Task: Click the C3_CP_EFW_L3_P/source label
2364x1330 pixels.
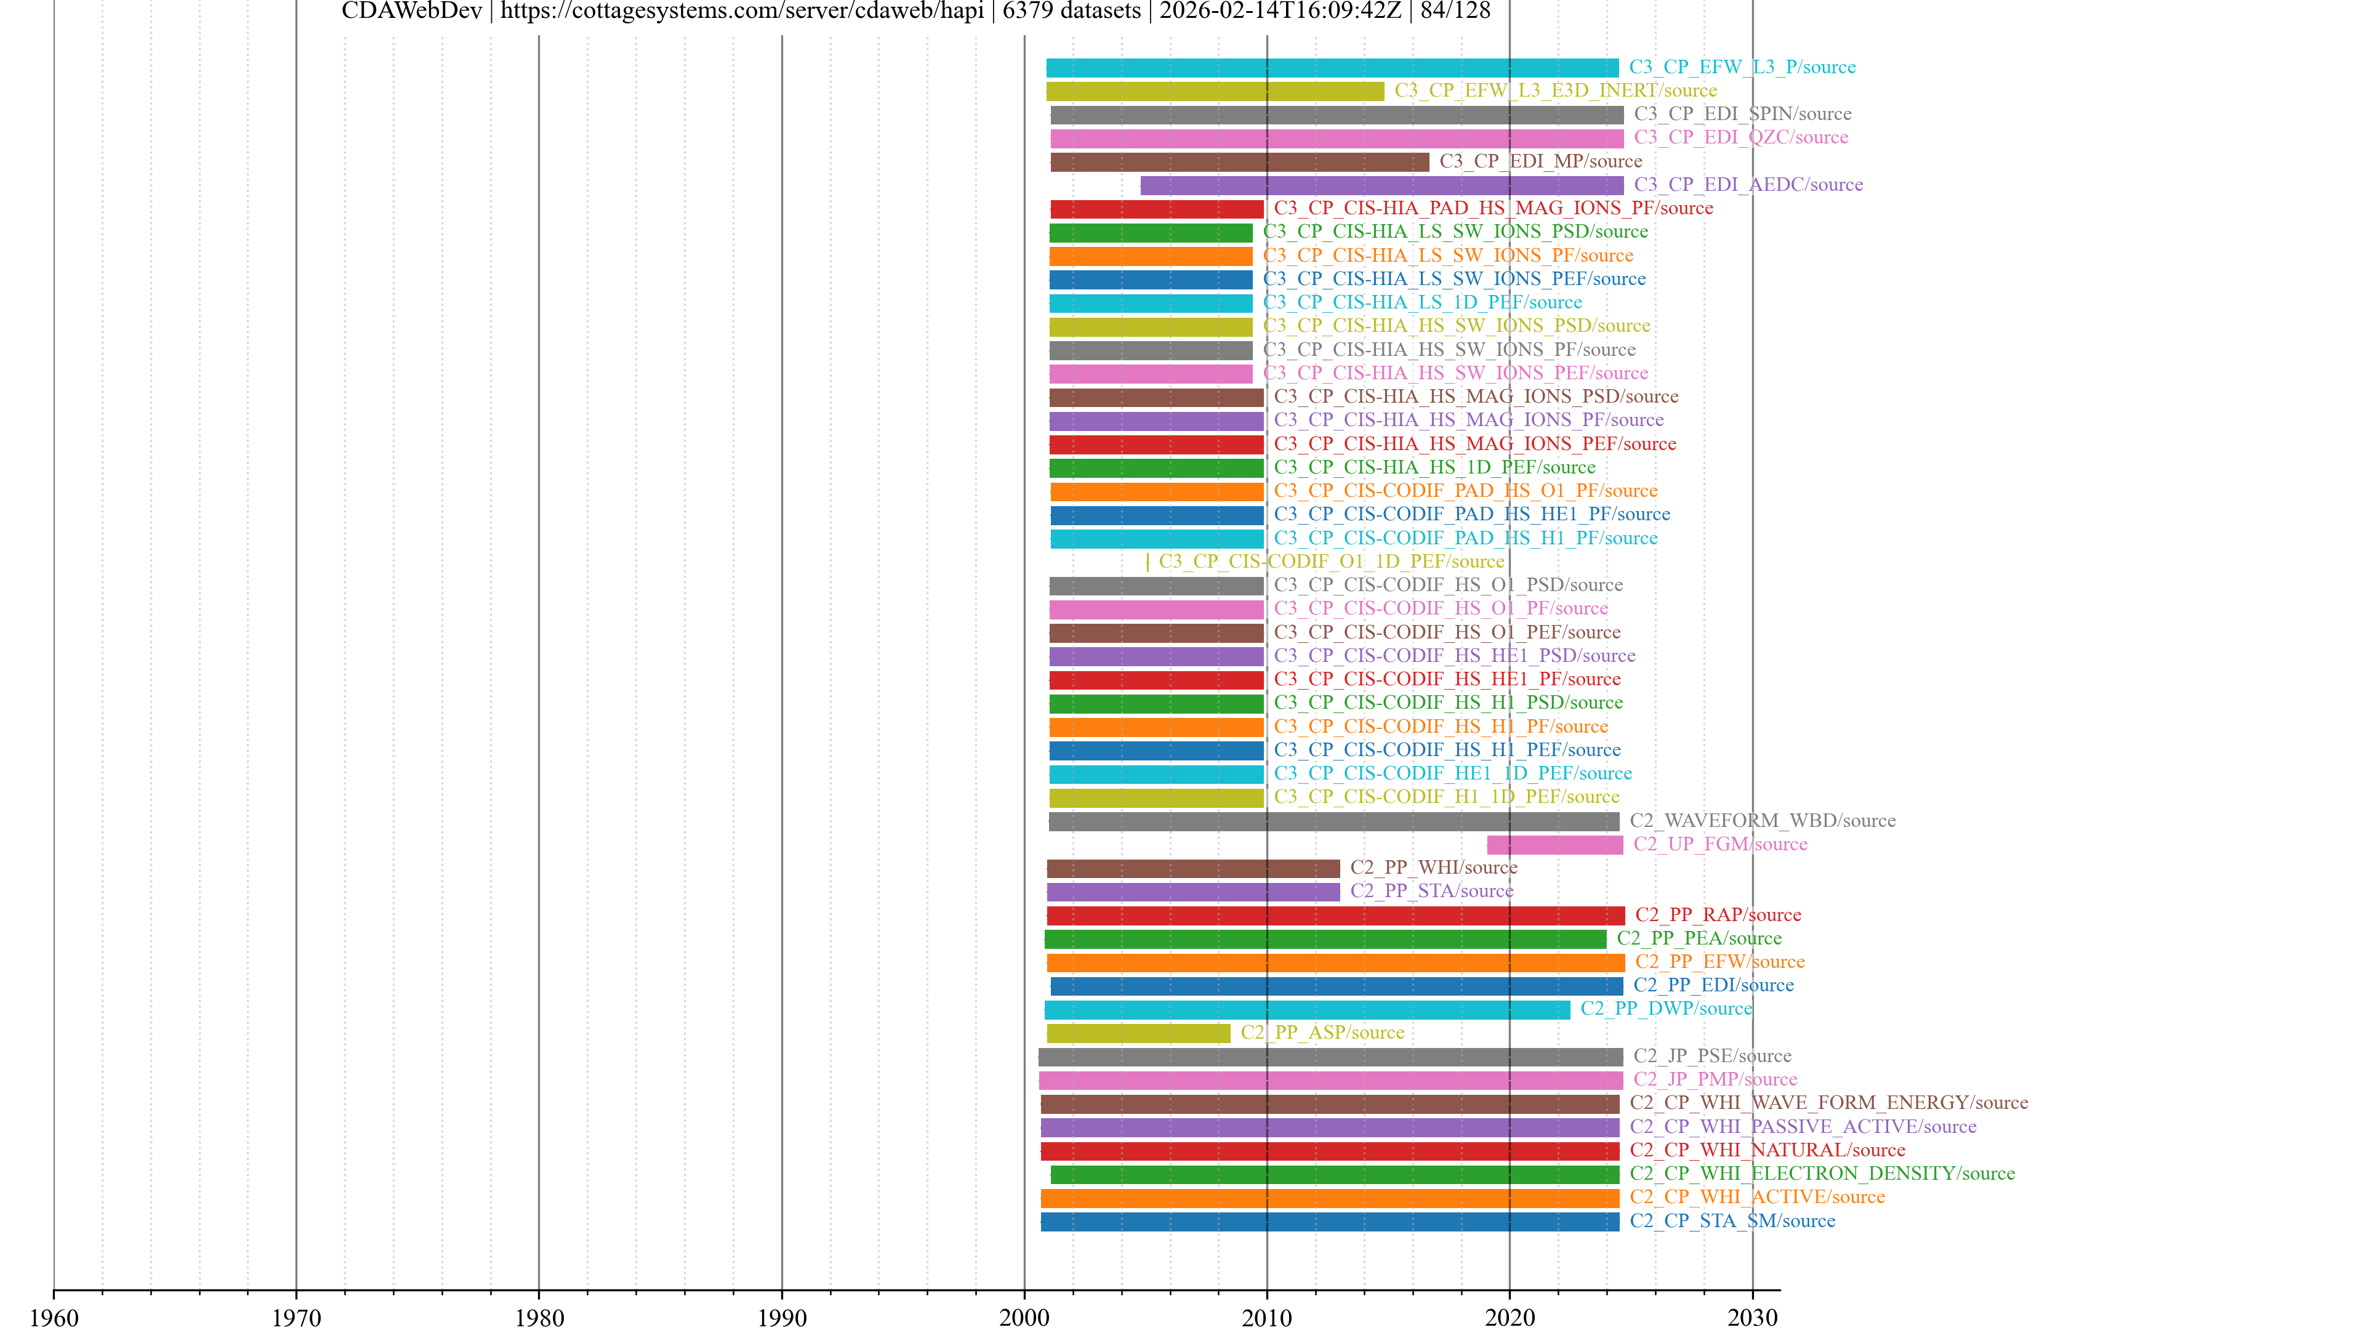Action: pos(1741,67)
